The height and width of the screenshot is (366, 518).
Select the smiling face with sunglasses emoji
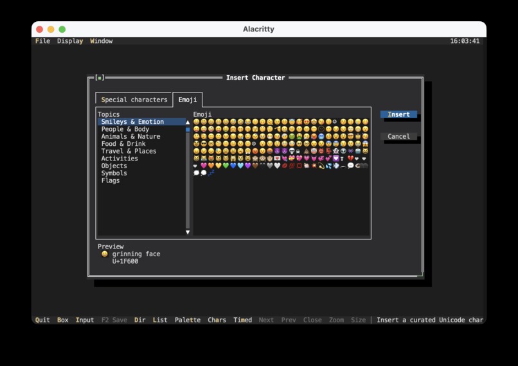point(204,144)
